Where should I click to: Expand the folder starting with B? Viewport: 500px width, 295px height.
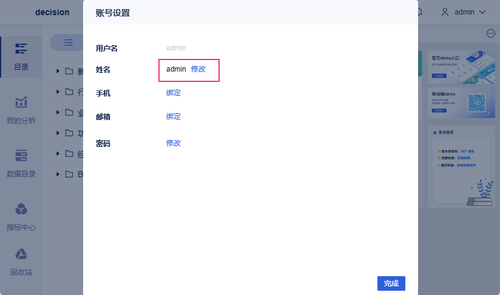pos(58,174)
